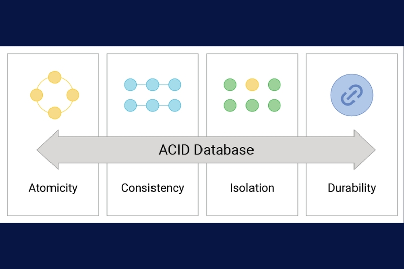Click the Isolation label
The image size is (404, 269).
tap(252, 188)
